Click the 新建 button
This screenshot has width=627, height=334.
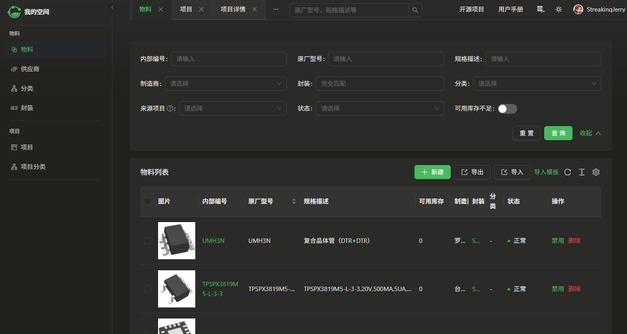433,172
